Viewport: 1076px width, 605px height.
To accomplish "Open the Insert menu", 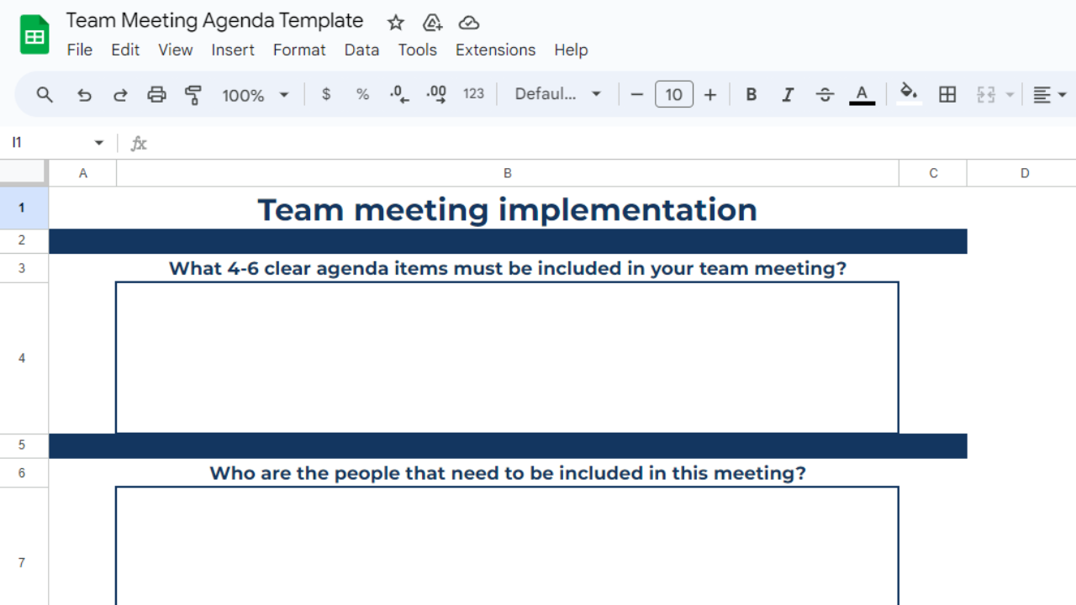I will click(x=233, y=50).
